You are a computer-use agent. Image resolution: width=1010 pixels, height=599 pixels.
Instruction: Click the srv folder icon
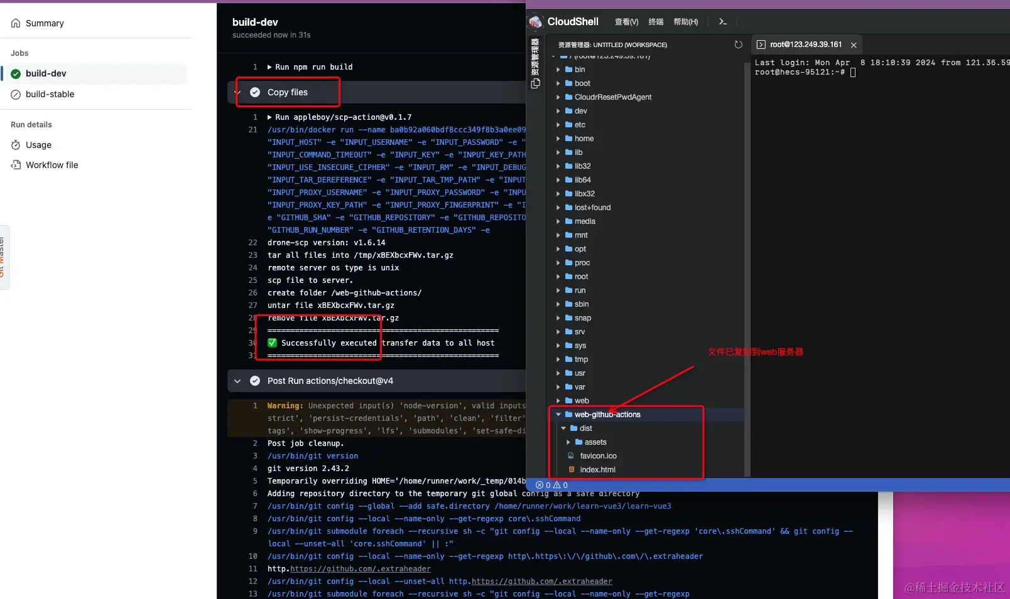coord(568,332)
